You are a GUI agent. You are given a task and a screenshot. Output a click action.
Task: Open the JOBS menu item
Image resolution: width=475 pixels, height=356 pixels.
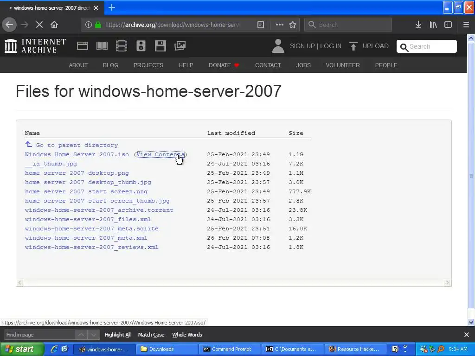pos(303,65)
